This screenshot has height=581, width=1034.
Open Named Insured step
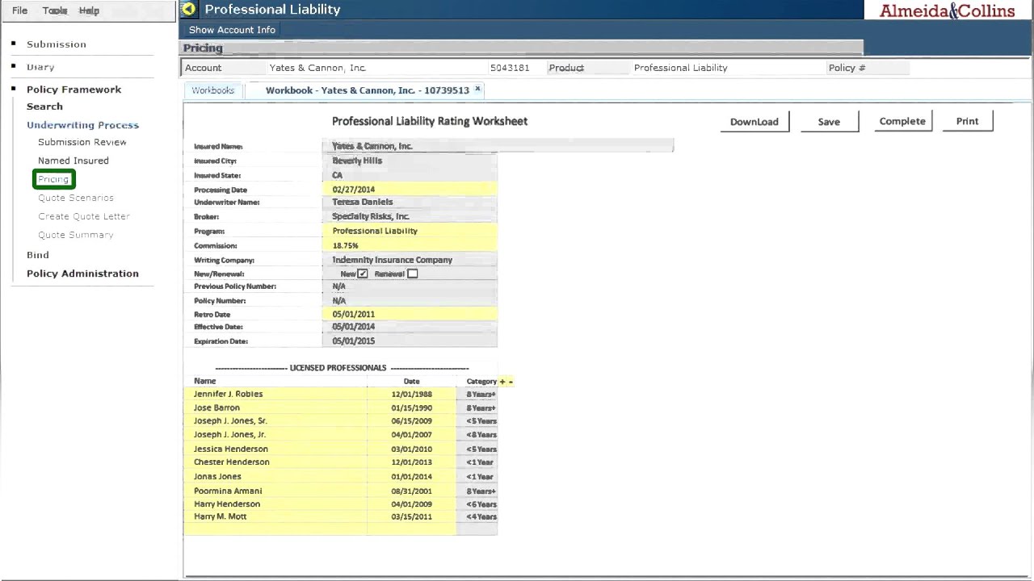click(74, 161)
